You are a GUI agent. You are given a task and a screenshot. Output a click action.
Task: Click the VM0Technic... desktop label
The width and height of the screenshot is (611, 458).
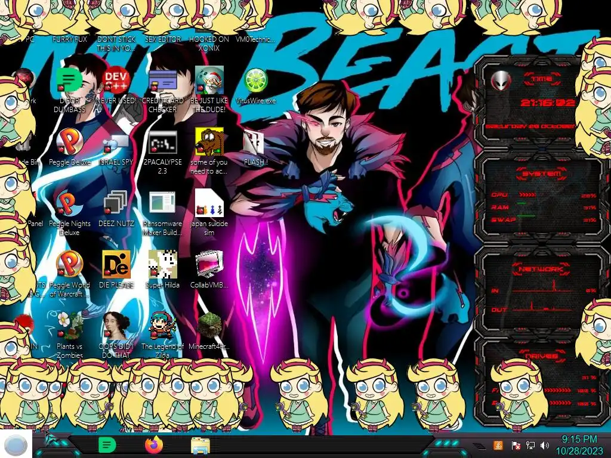click(255, 39)
